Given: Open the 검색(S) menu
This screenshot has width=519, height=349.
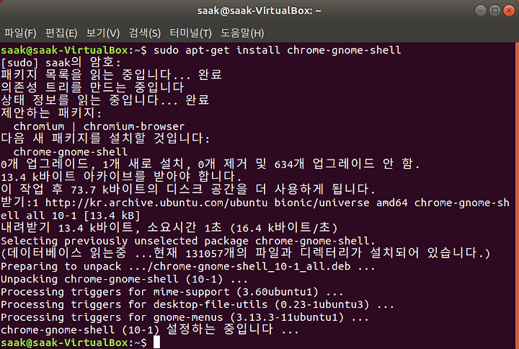Looking at the screenshot, I should pyautogui.click(x=145, y=33).
